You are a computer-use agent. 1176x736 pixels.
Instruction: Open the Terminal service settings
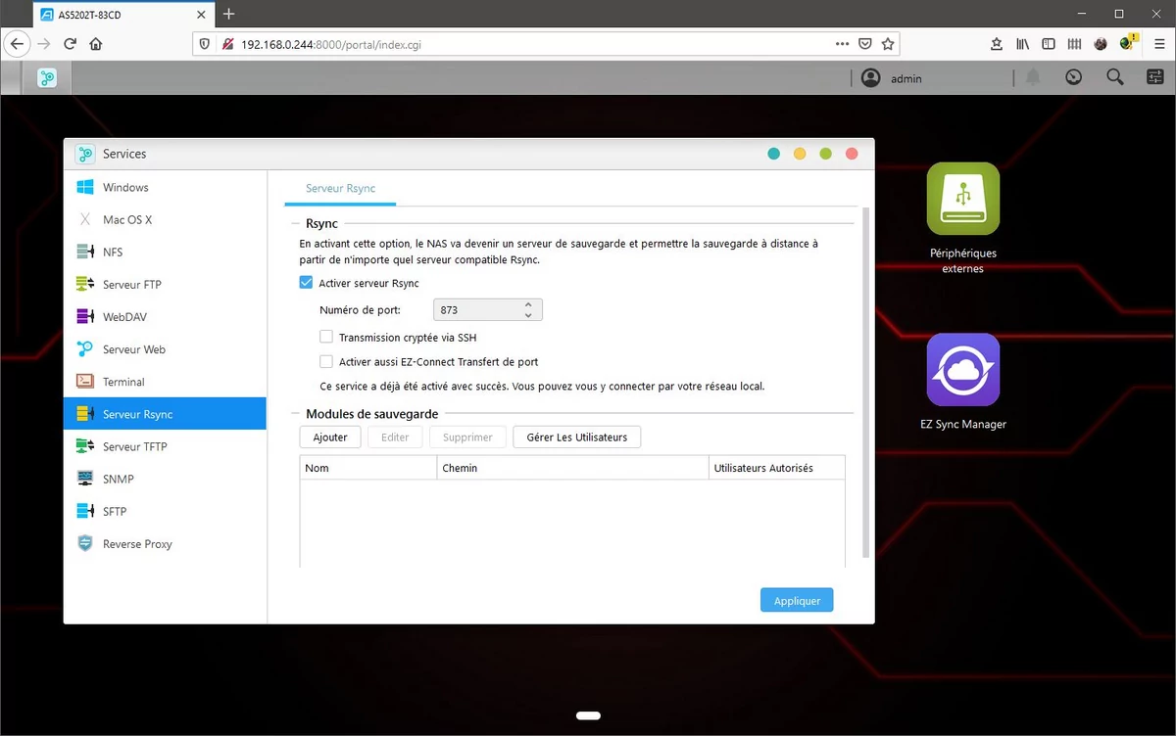[x=165, y=381]
